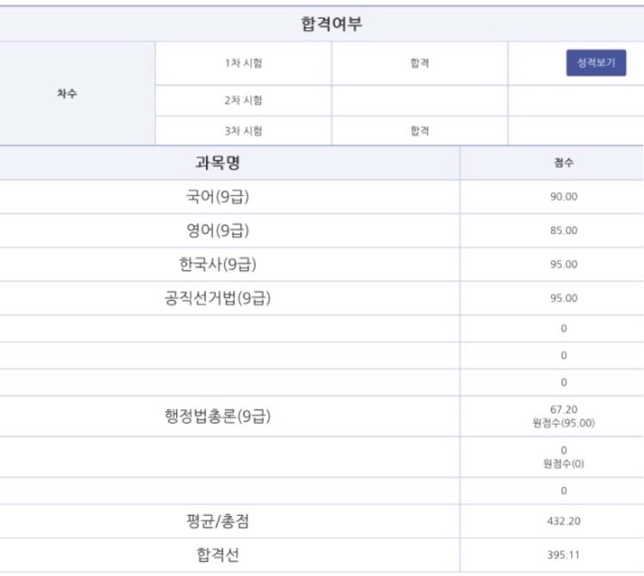Select the 1차 시험 row label
The width and height of the screenshot is (644, 576).
pos(244,64)
